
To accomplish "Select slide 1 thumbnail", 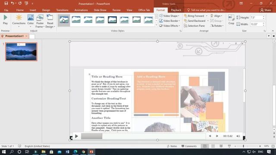I will 21,52.
